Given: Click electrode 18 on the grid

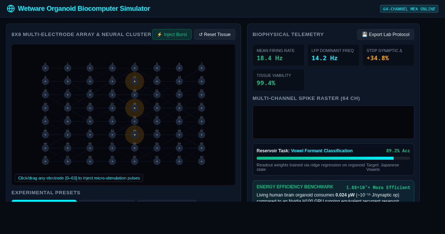Looking at the screenshot, I should 90,95.
